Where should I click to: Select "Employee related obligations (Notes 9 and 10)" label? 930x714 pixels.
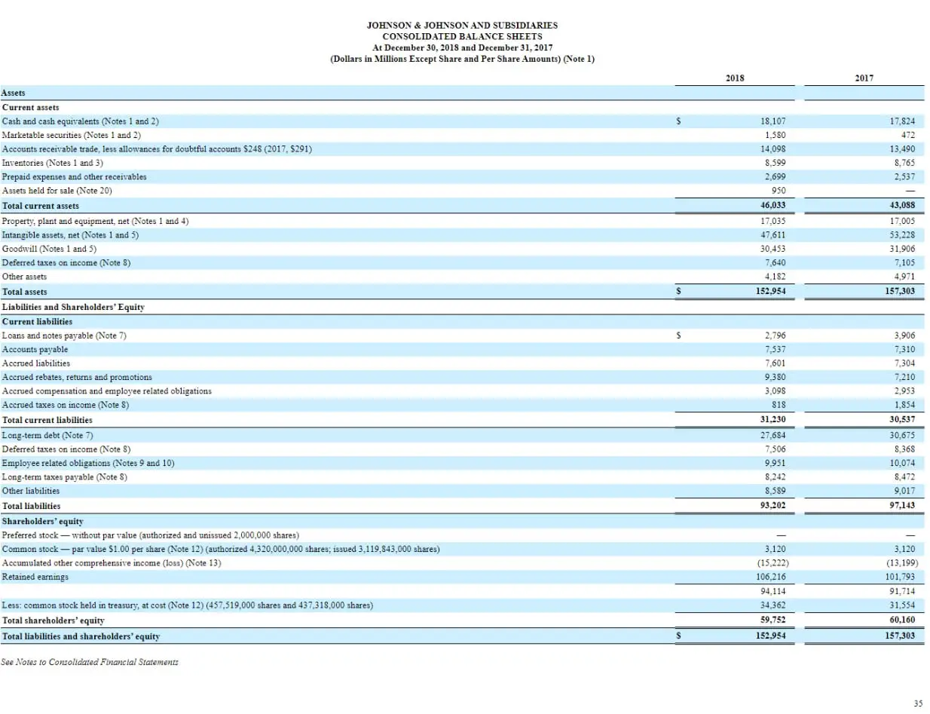[x=88, y=462]
